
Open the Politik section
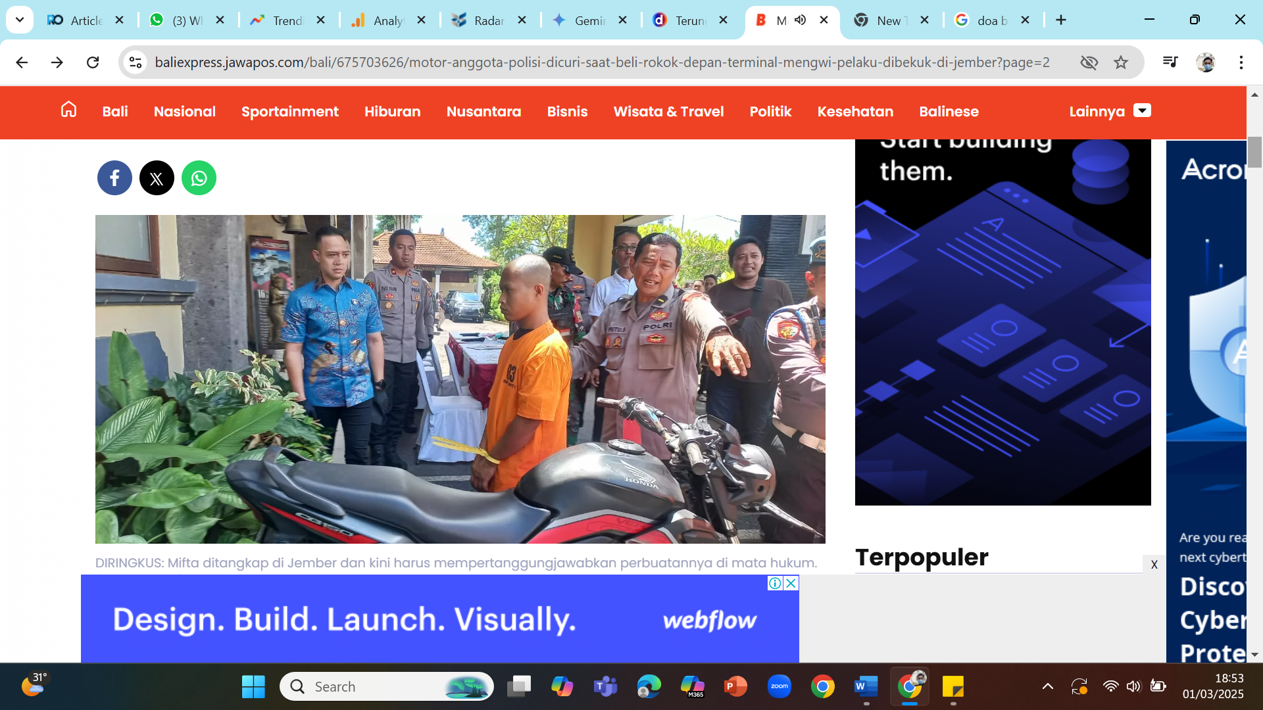[771, 112]
